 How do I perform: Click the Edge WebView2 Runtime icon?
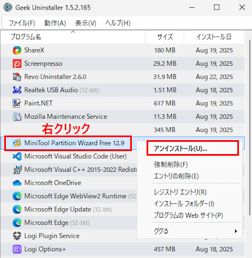click(x=17, y=196)
